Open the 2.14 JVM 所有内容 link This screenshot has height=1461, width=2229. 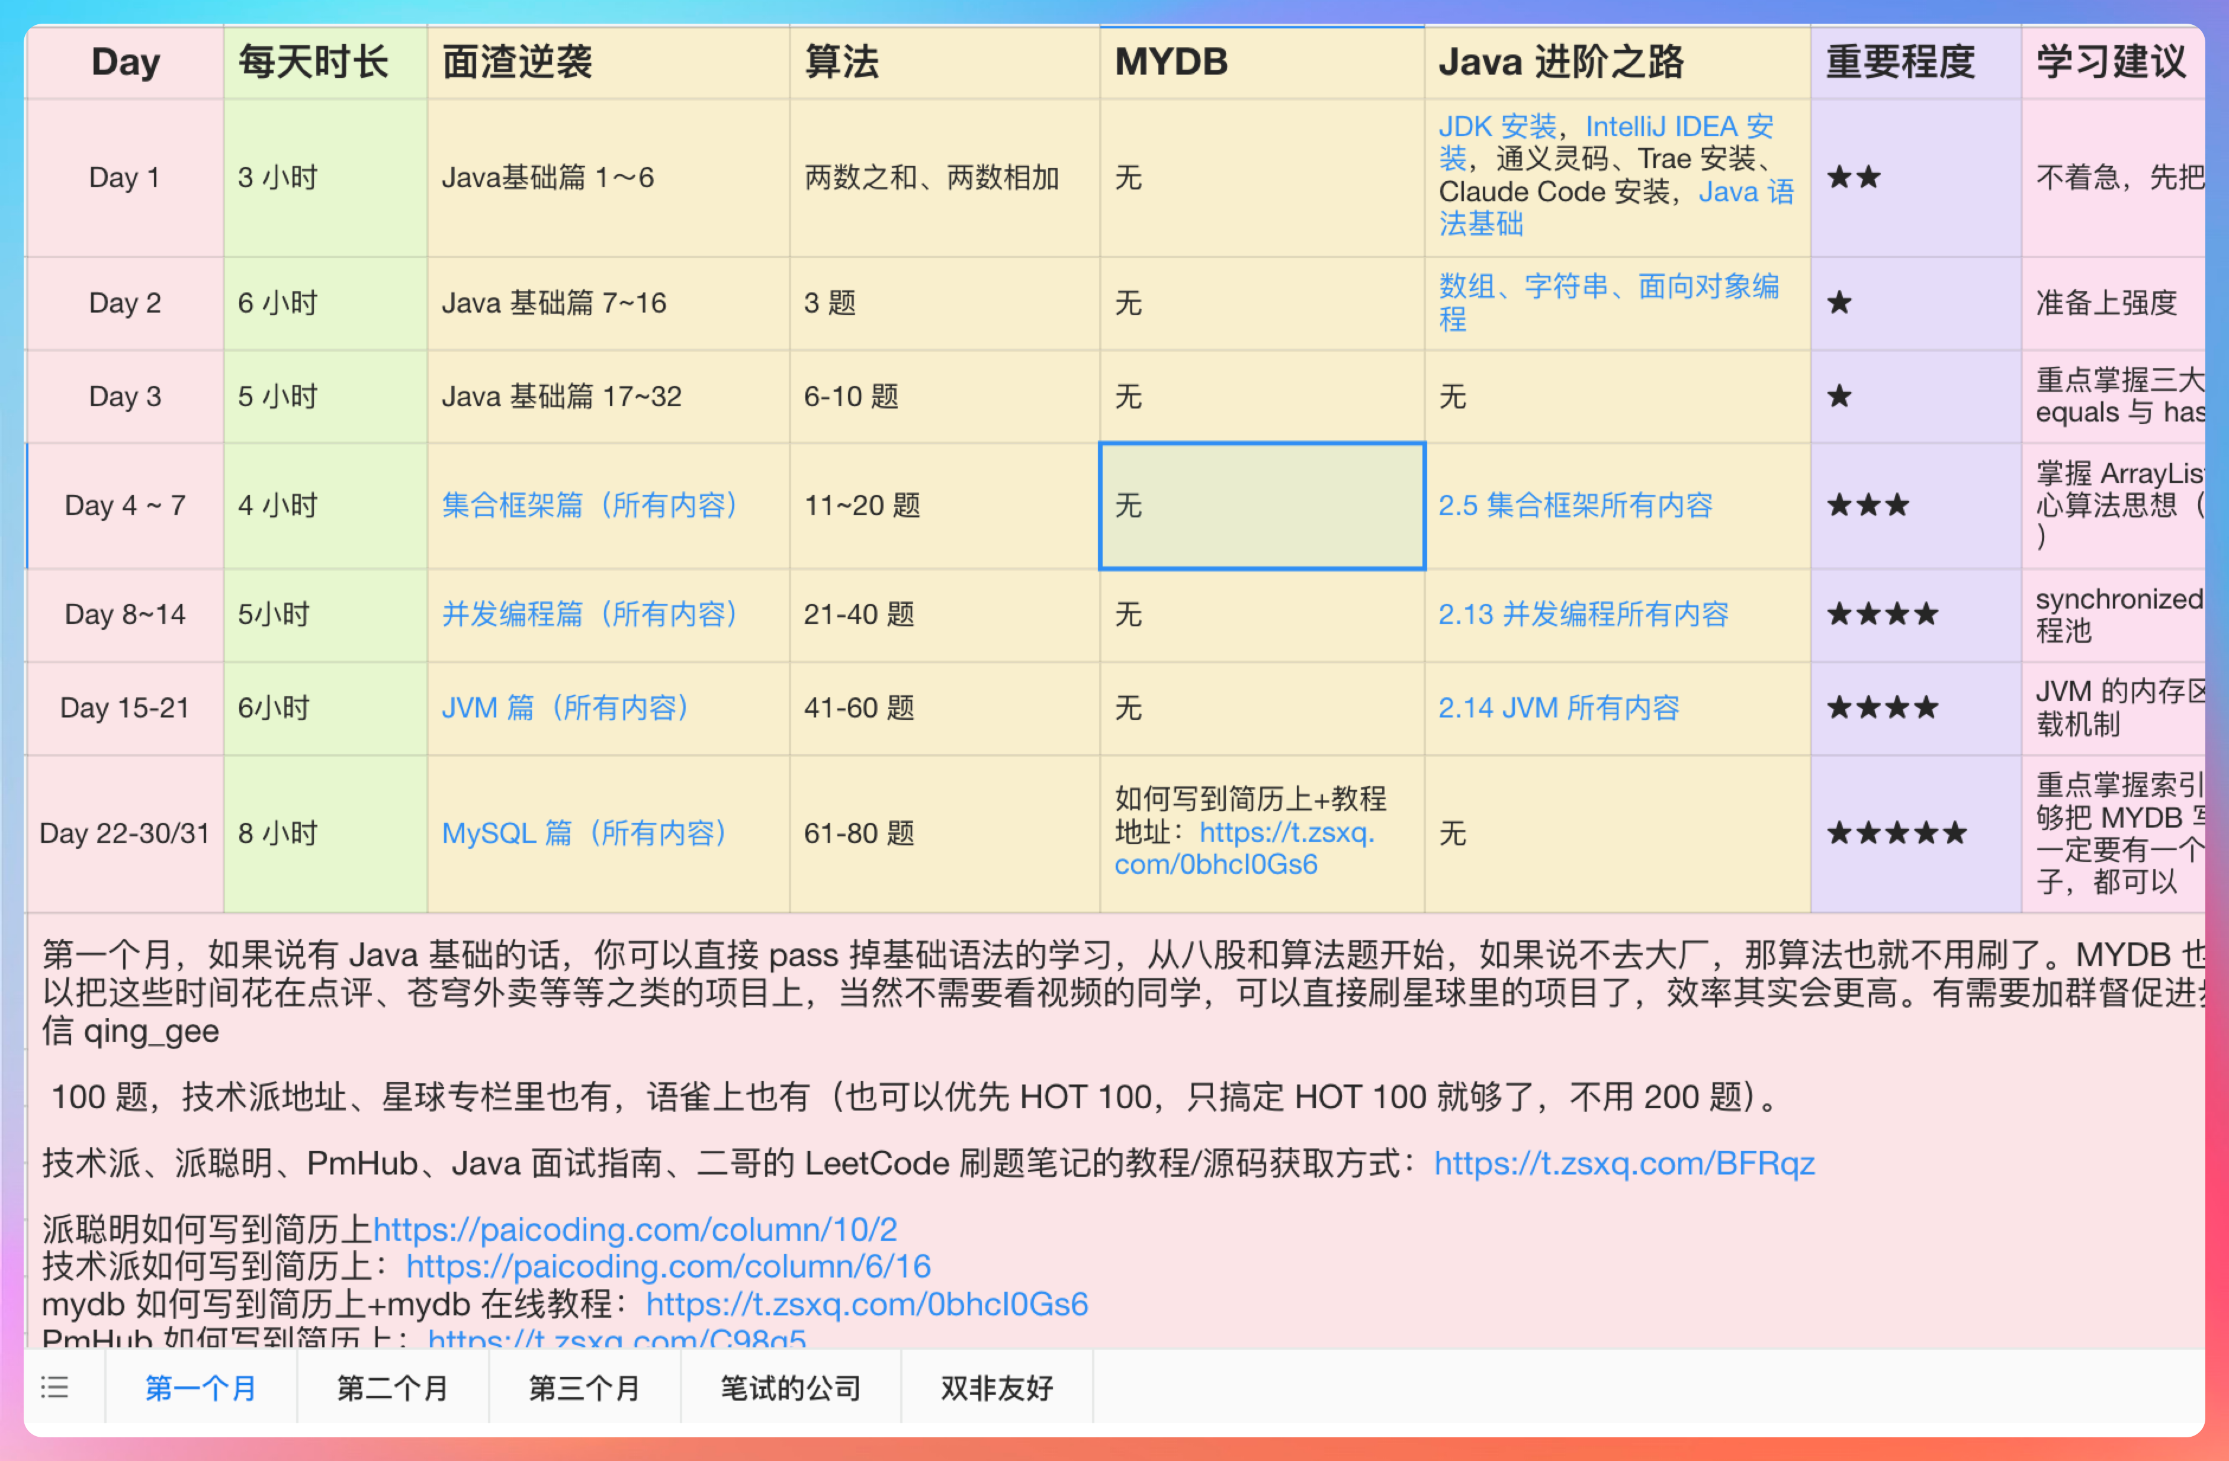click(x=1559, y=707)
